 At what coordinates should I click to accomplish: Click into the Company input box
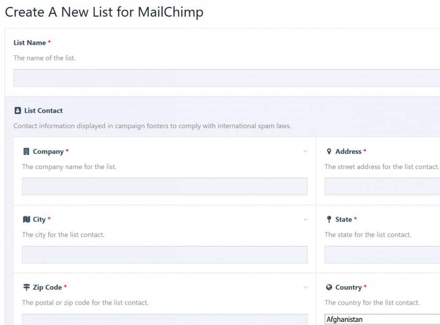click(165, 186)
